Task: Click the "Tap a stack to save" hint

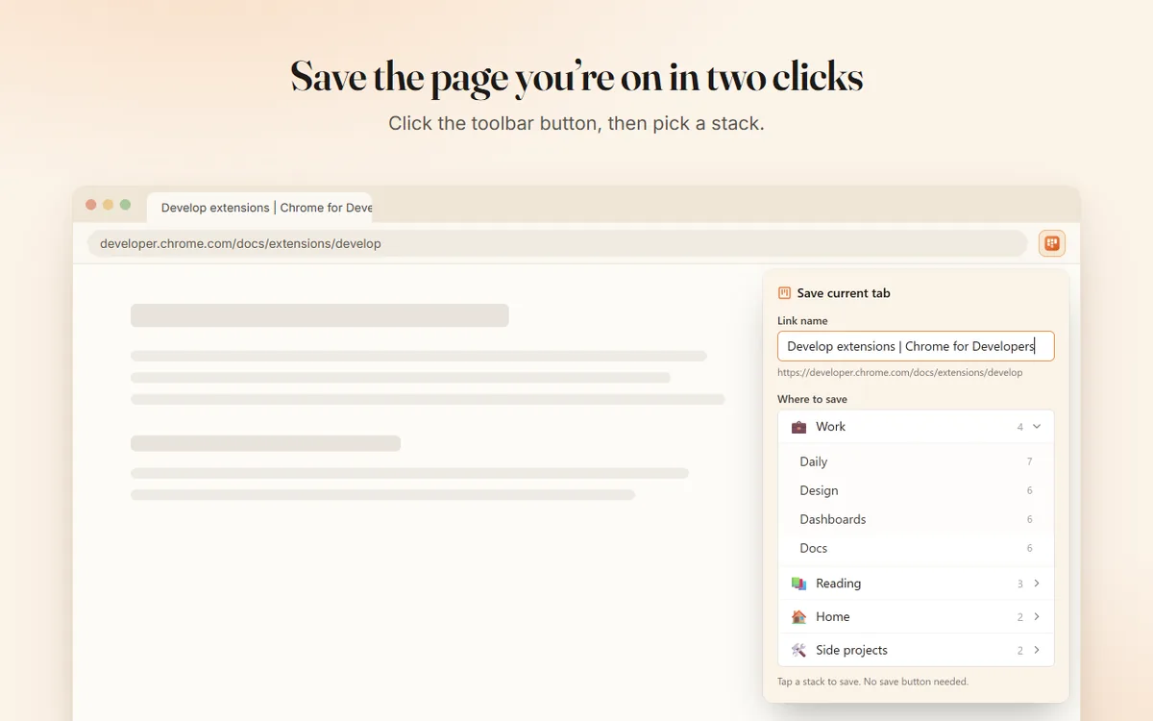Action: (x=872, y=682)
